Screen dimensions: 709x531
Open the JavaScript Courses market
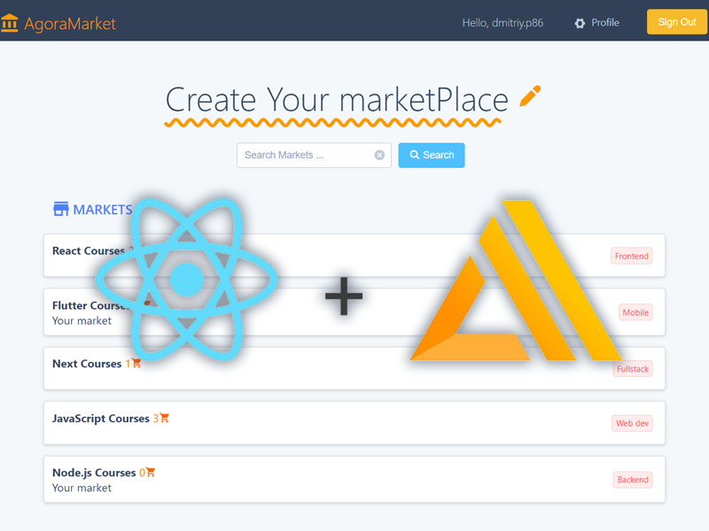(x=100, y=419)
